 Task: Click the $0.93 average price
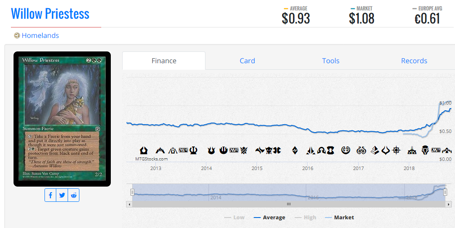pos(296,19)
